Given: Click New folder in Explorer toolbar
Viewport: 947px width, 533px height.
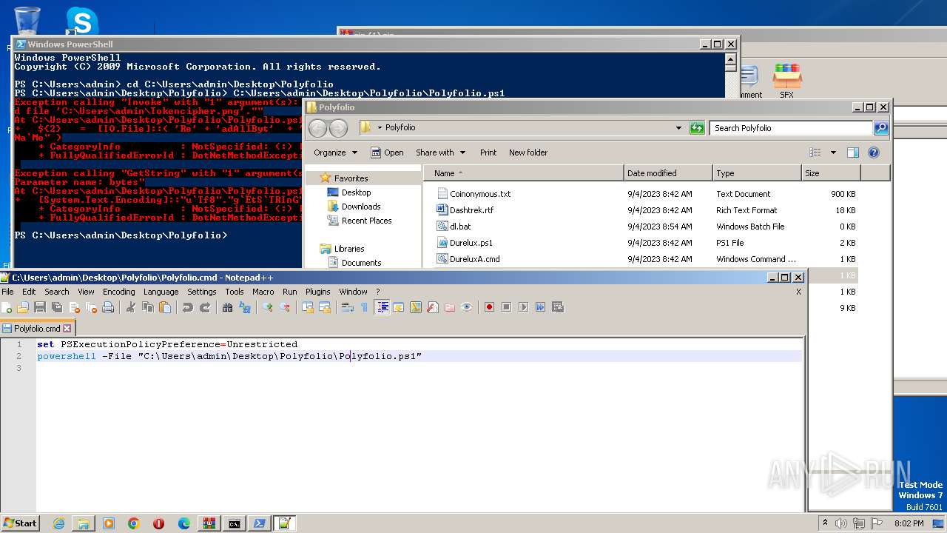Looking at the screenshot, I should pos(528,152).
